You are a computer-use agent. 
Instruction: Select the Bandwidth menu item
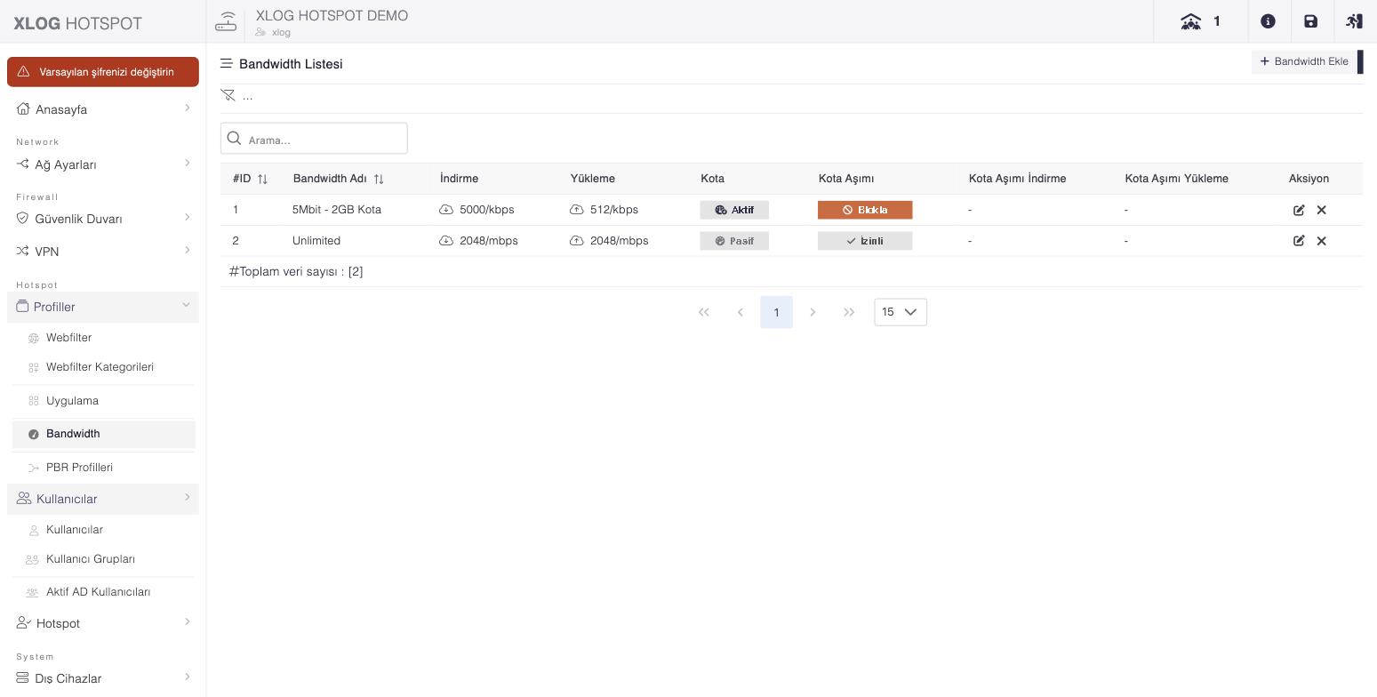pyautogui.click(x=103, y=434)
